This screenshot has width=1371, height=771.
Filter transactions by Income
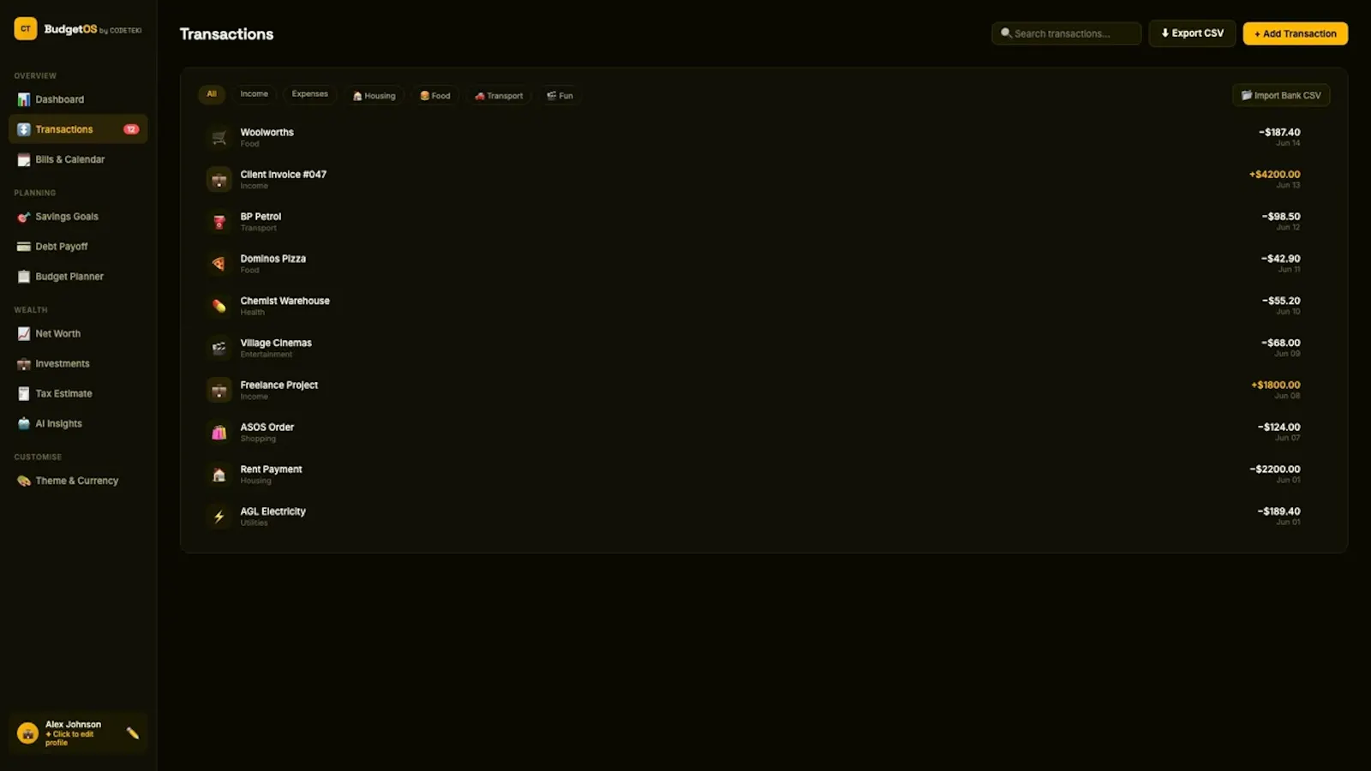[254, 94]
